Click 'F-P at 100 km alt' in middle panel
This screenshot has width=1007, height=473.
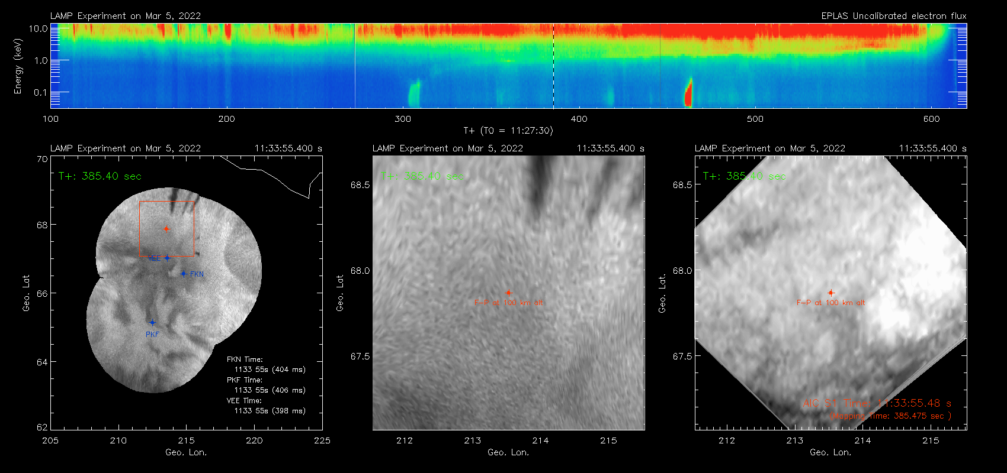pyautogui.click(x=508, y=303)
